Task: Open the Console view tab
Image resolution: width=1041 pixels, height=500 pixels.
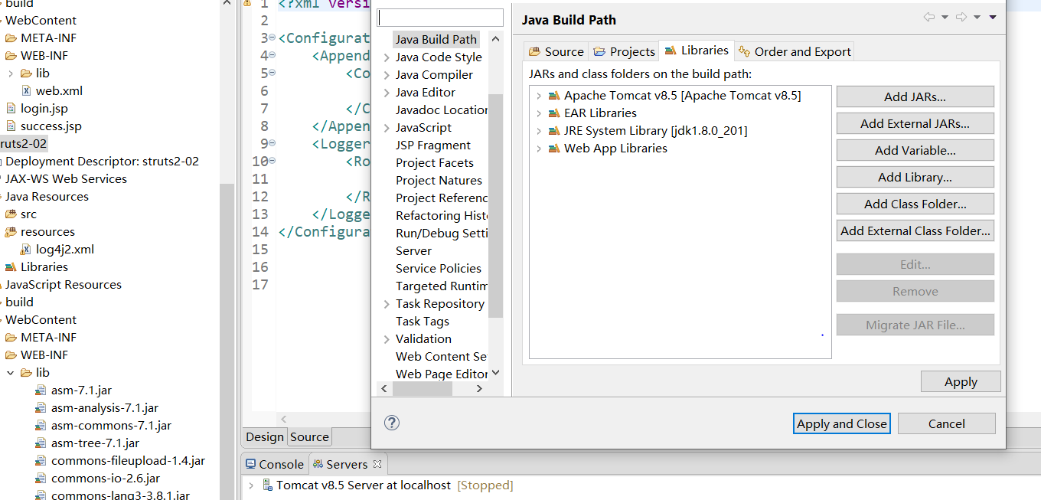Action: click(x=275, y=464)
